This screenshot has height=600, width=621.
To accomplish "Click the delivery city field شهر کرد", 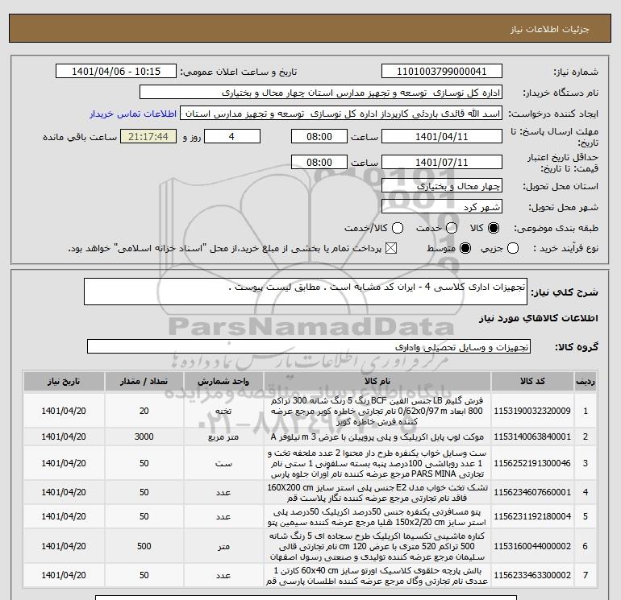I will [442, 206].
